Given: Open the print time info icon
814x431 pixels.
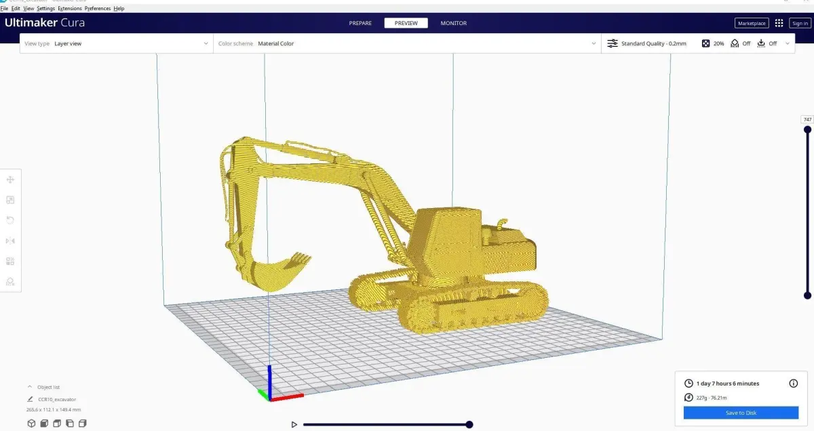Looking at the screenshot, I should (x=794, y=384).
